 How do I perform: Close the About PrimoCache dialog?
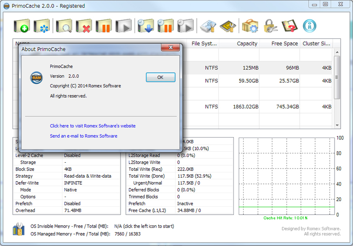pyautogui.click(x=170, y=47)
